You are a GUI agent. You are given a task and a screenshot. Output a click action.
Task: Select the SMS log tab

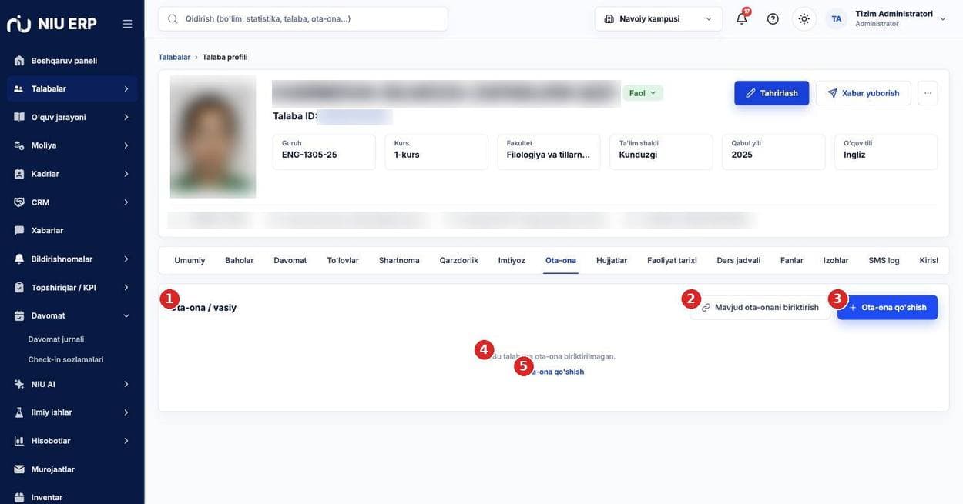(x=884, y=260)
